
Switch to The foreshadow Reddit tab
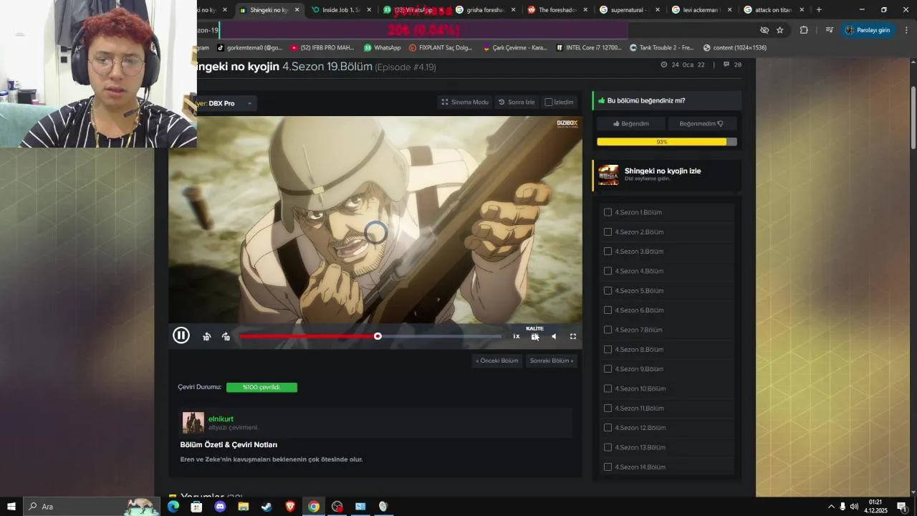pos(557,10)
